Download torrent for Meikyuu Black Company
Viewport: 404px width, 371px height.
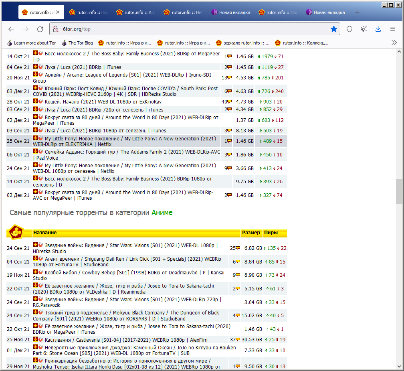click(x=35, y=312)
